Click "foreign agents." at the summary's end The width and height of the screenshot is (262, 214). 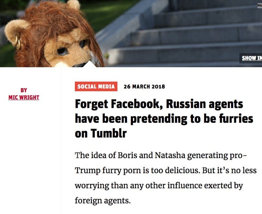(103, 200)
